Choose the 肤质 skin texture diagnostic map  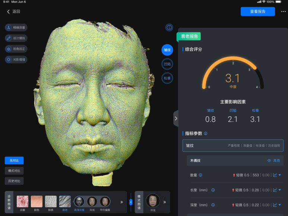[51, 203]
